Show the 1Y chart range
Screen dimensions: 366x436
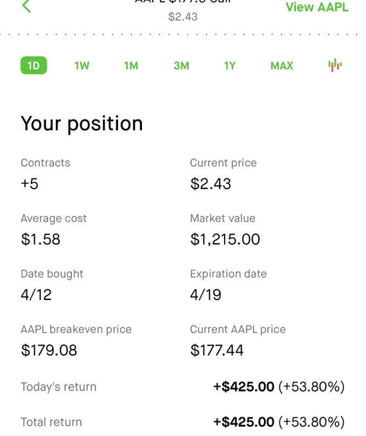pos(230,66)
